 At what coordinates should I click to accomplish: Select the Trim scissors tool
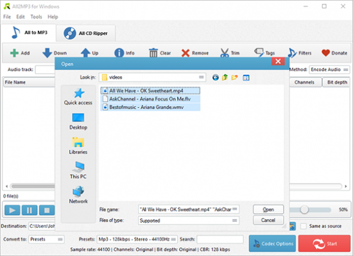click(225, 53)
